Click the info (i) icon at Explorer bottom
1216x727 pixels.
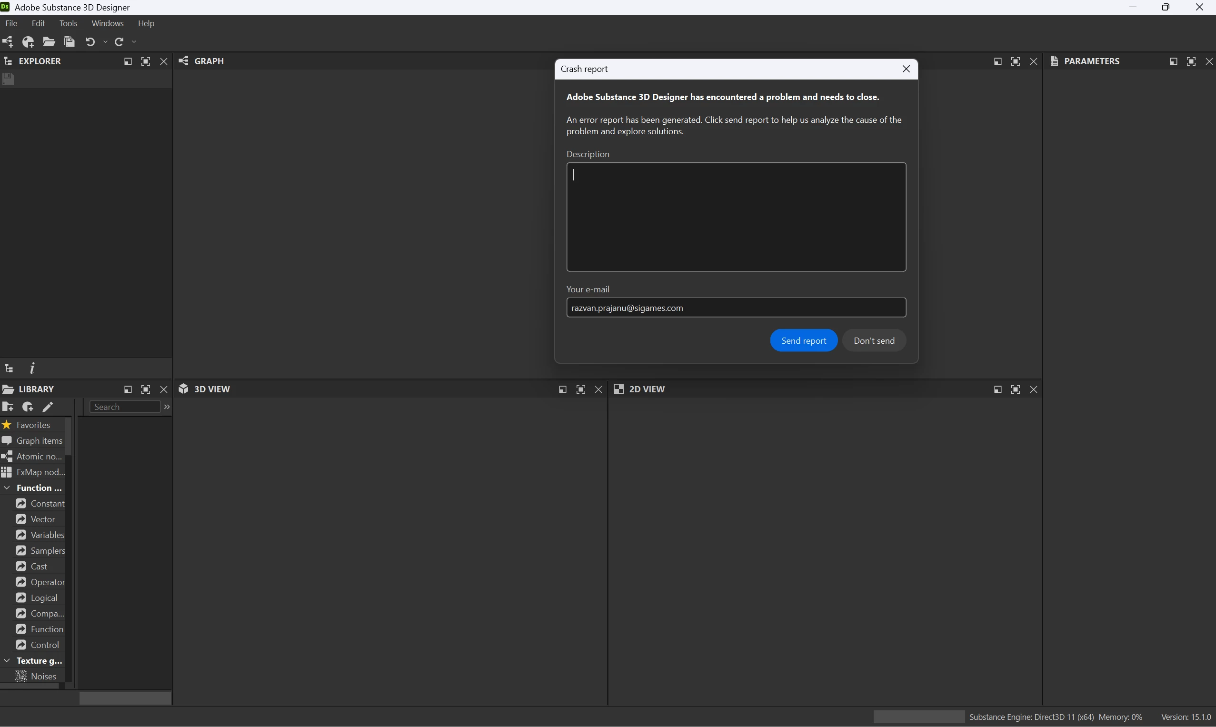click(32, 368)
